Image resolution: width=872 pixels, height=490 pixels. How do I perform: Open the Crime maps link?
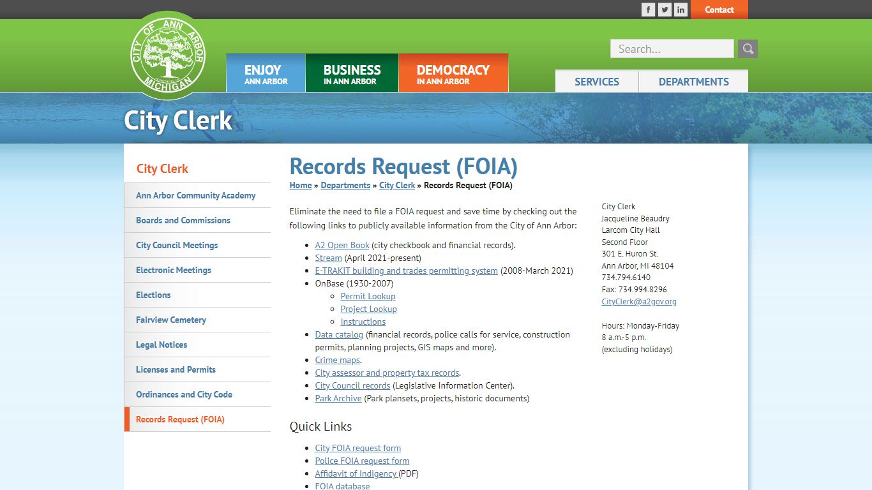click(338, 360)
